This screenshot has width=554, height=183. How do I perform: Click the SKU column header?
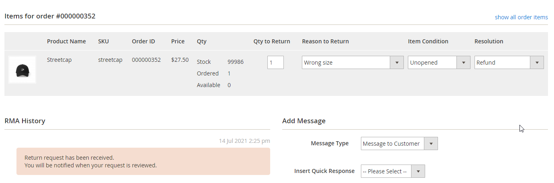(103, 41)
